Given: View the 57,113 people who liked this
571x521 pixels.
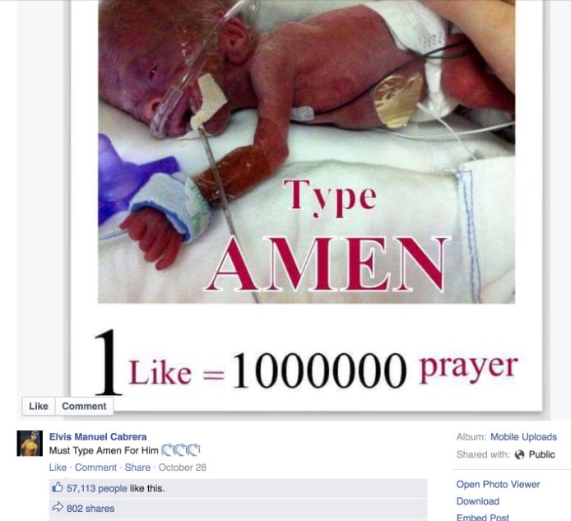Looking at the screenshot, I should tap(97, 488).
